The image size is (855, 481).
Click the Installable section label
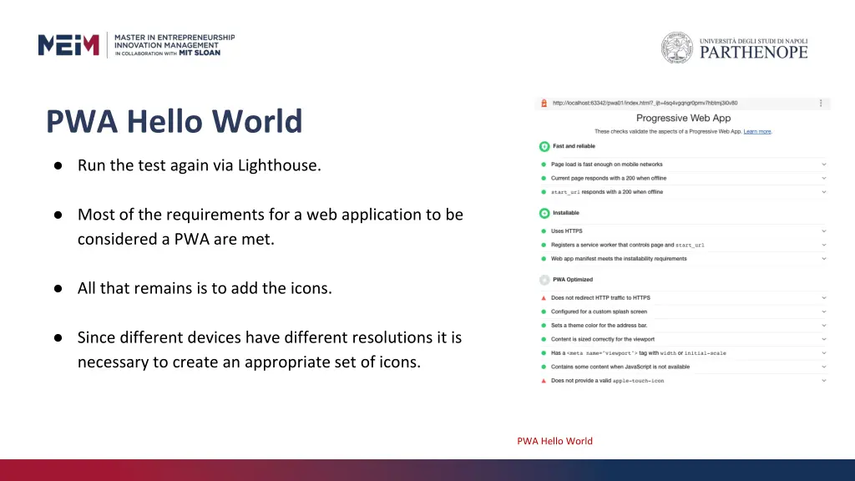coord(566,213)
